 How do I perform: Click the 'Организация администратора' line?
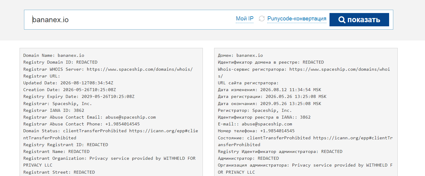click(305, 169)
